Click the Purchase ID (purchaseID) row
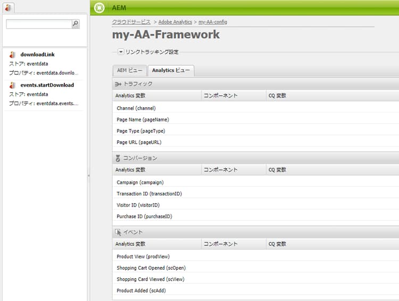The width and height of the screenshot is (399, 301). (x=256, y=217)
